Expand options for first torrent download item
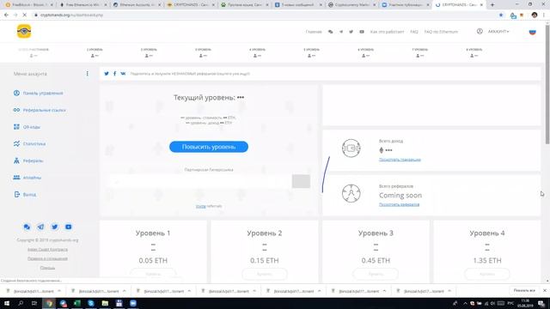 tap(59, 291)
